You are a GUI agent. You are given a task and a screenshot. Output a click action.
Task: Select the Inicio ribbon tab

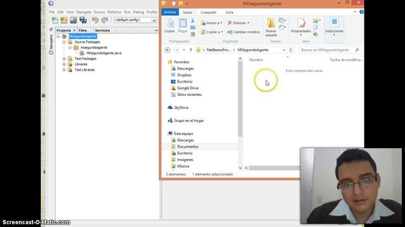(187, 13)
